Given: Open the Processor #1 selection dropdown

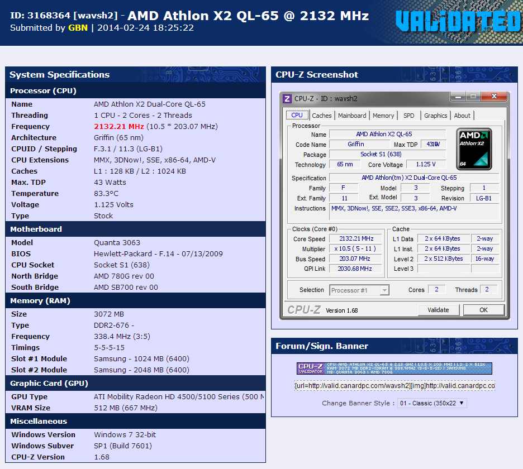Looking at the screenshot, I should [359, 290].
